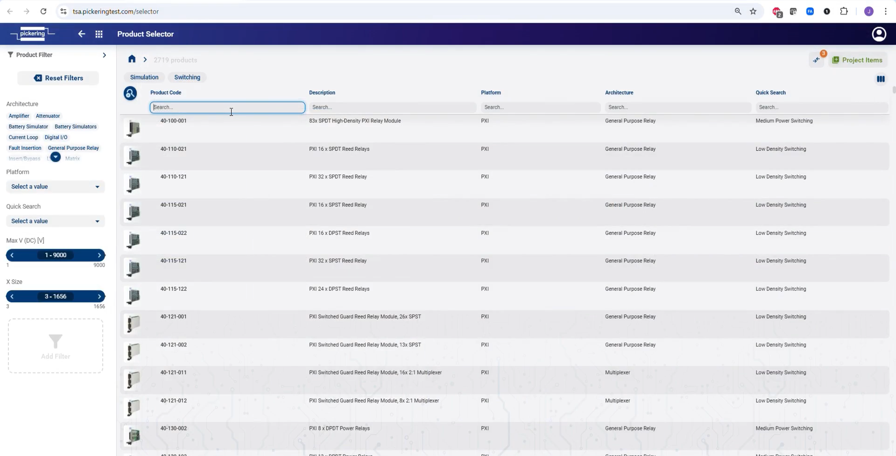Click the compare icon with badge

(x=817, y=60)
